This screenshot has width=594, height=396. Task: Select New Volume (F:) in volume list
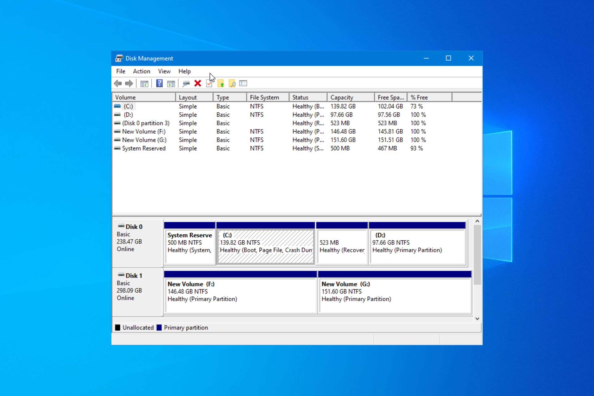(x=144, y=131)
